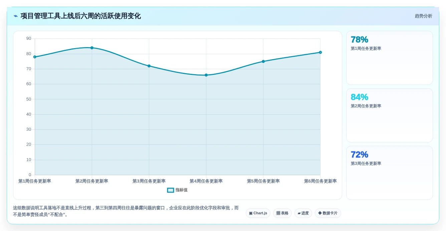446x231 pixels.
Task: Click the week 2 data point at 84
Action: (92, 48)
